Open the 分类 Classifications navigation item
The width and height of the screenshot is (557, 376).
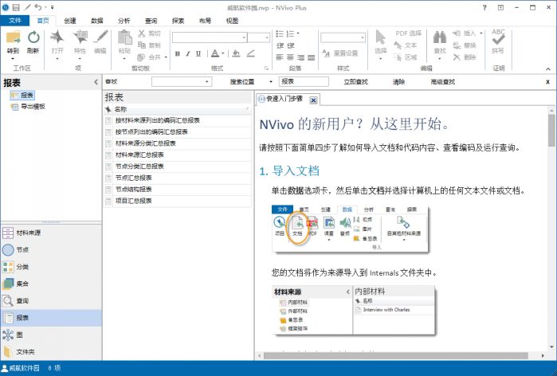[x=51, y=267]
